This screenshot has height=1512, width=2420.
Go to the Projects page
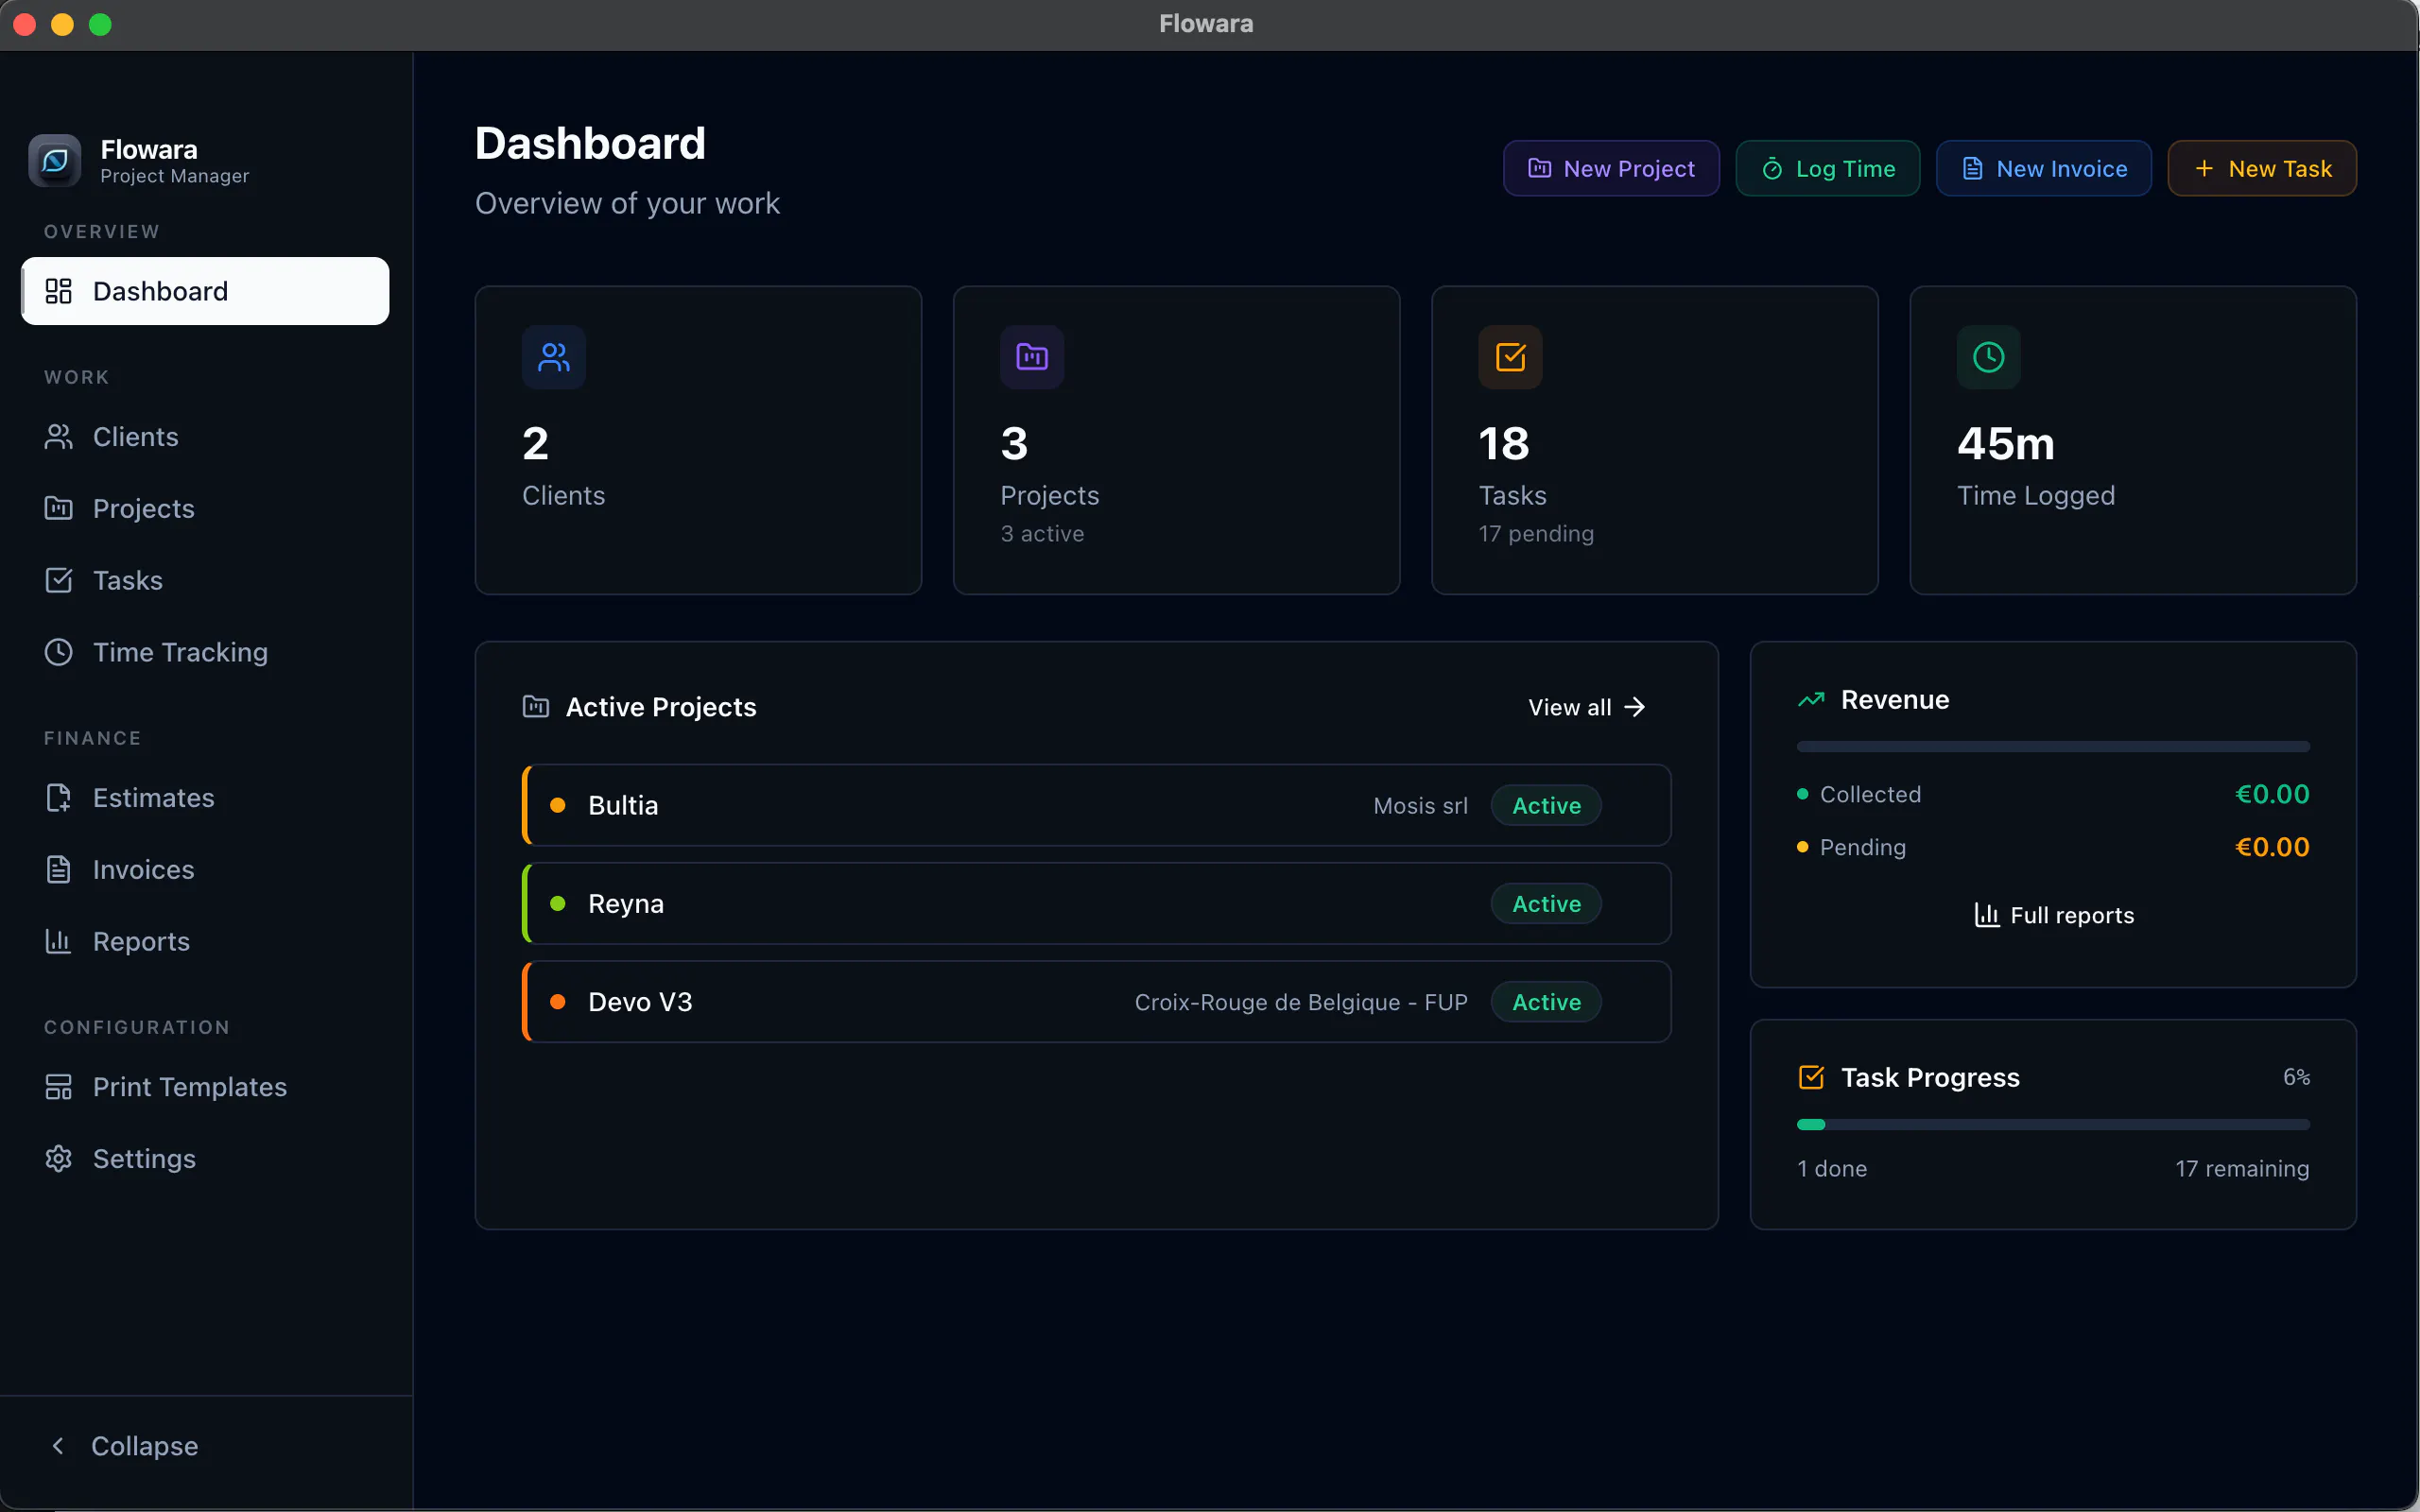(x=205, y=508)
